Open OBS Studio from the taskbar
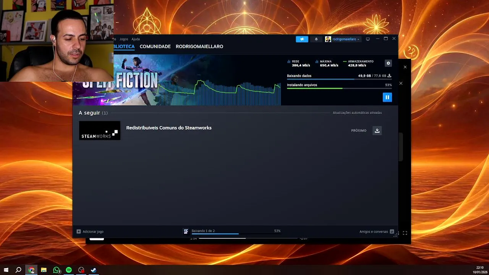 click(x=81, y=270)
